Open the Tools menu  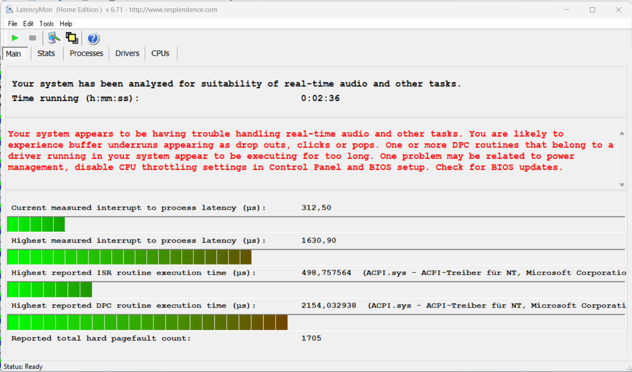click(x=46, y=24)
